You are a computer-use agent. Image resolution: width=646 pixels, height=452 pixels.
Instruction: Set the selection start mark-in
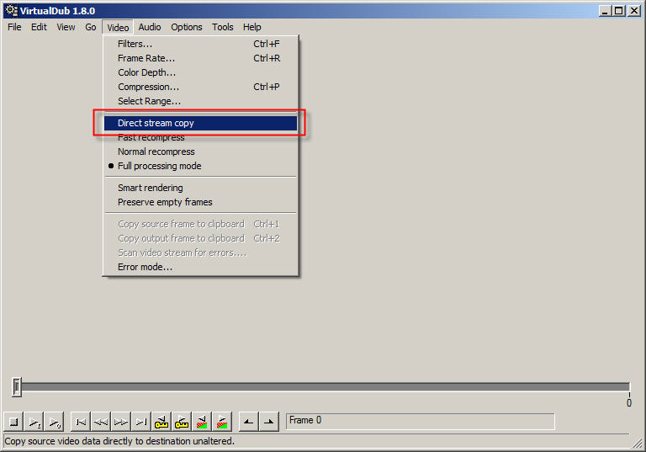click(x=248, y=422)
